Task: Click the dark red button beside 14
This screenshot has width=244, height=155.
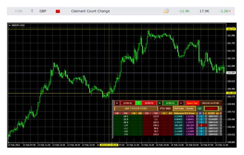Action: (x=211, y=108)
